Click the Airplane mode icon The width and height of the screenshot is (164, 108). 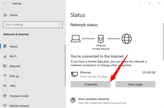pos(5,96)
